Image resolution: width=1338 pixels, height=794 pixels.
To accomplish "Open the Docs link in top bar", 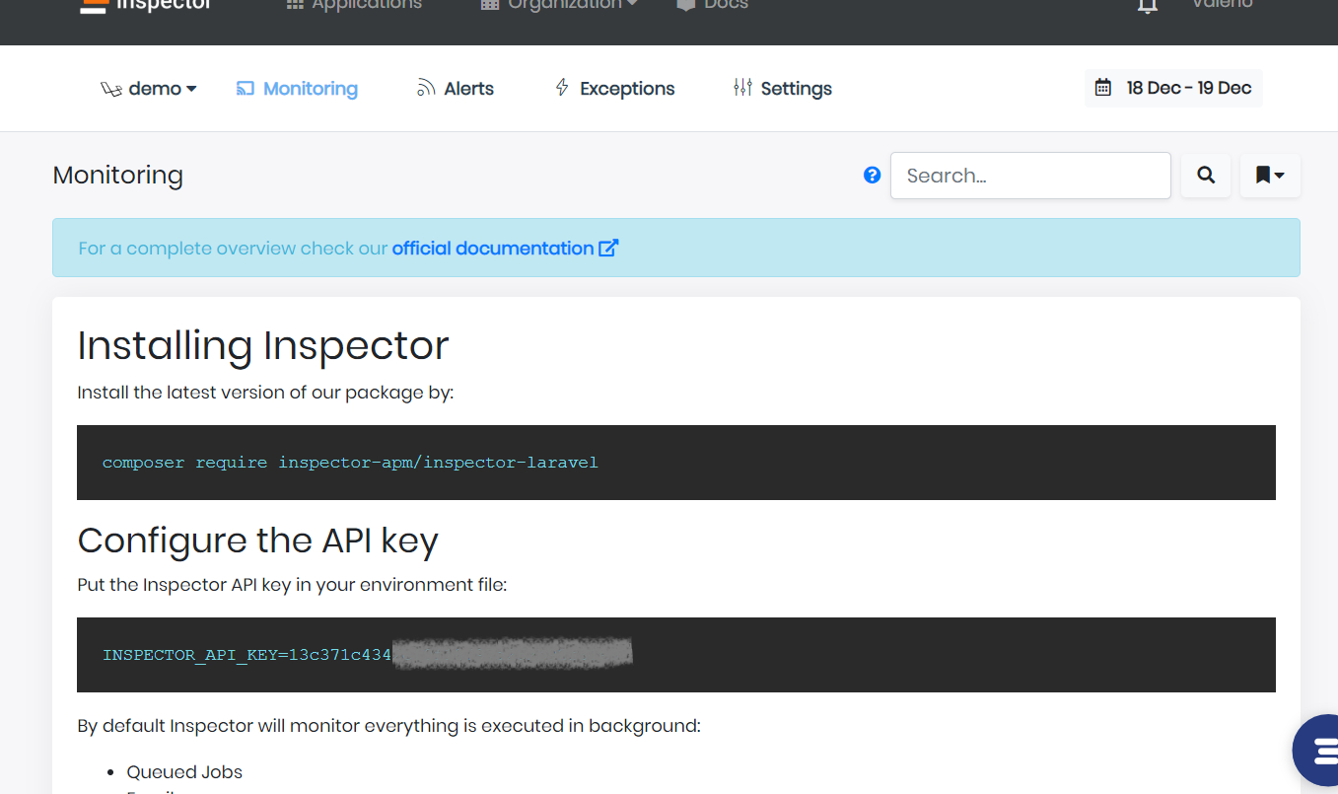I will [713, 5].
